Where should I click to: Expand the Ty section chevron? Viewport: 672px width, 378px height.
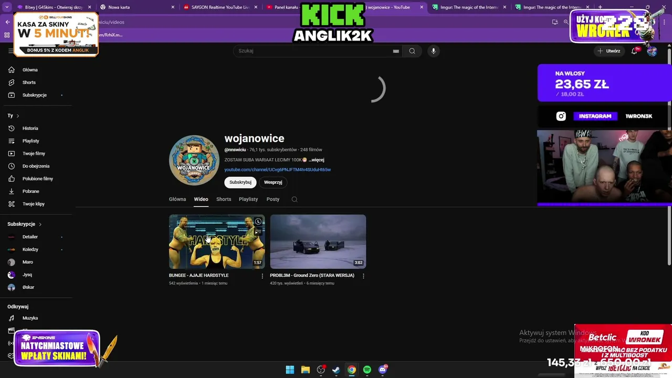17,115
